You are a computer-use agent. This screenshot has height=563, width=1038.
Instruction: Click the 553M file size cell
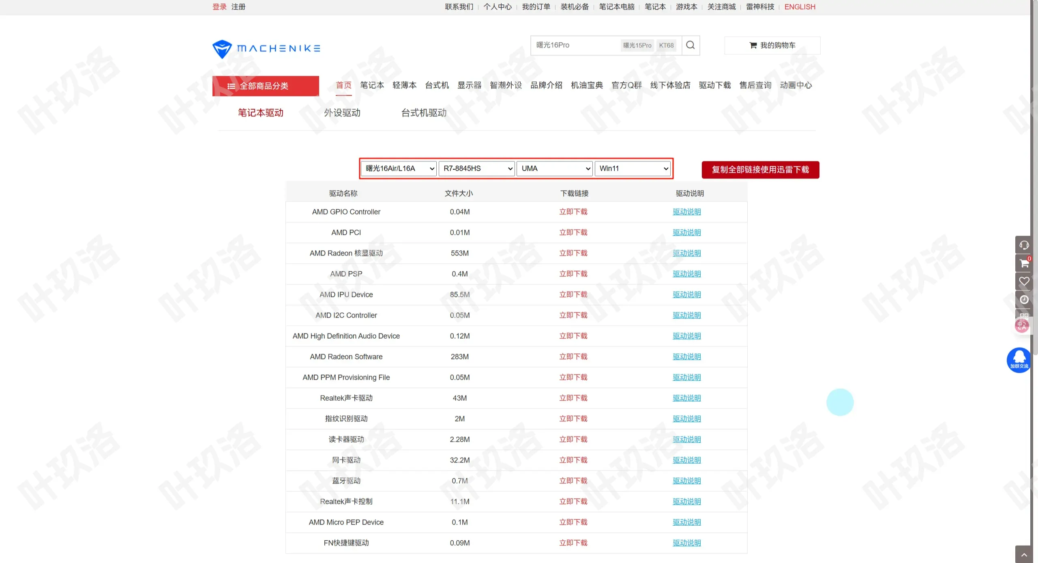460,253
